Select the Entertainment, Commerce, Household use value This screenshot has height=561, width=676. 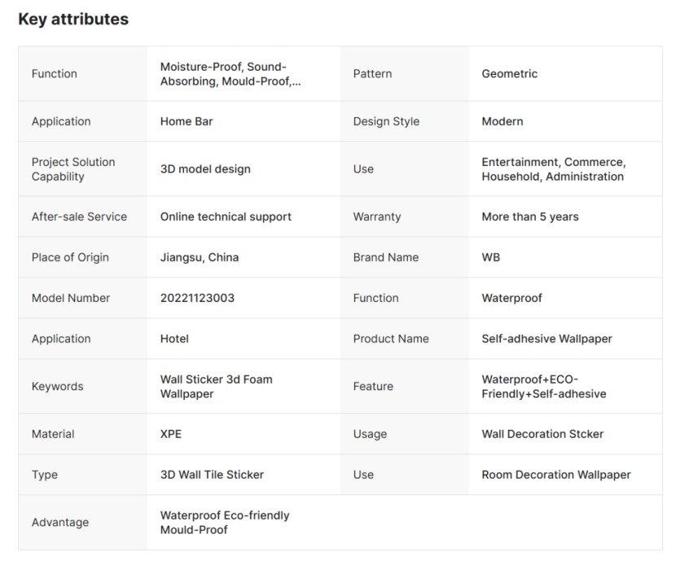tap(553, 169)
